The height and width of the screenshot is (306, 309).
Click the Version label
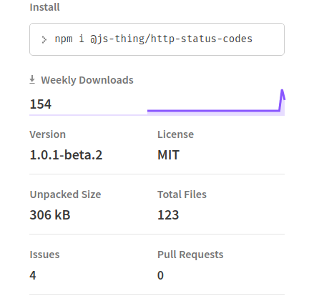[48, 134]
